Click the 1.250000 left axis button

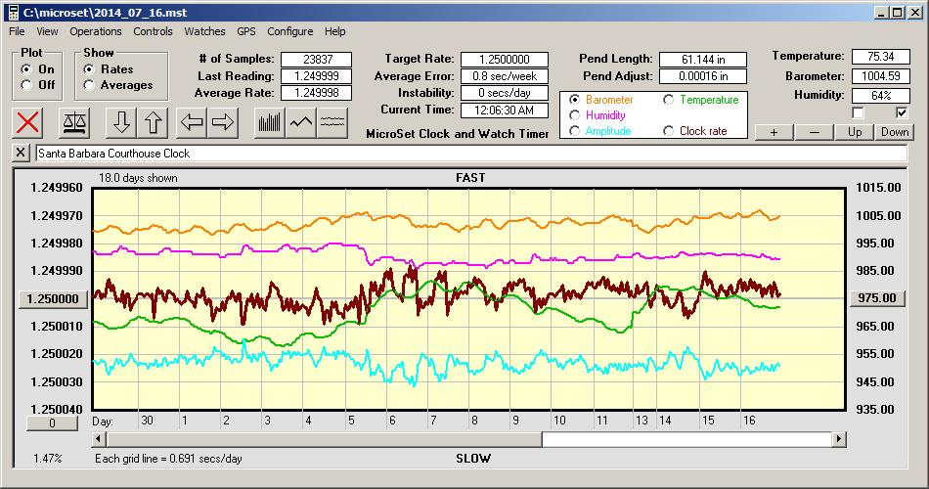click(x=54, y=298)
